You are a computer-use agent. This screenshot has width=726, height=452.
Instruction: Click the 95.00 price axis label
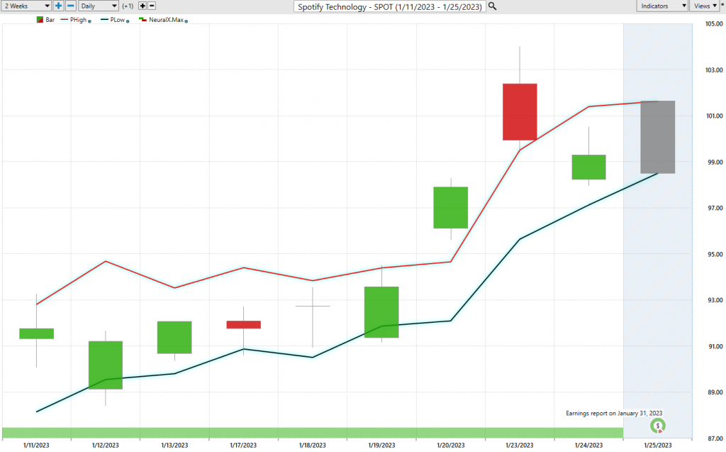point(714,254)
